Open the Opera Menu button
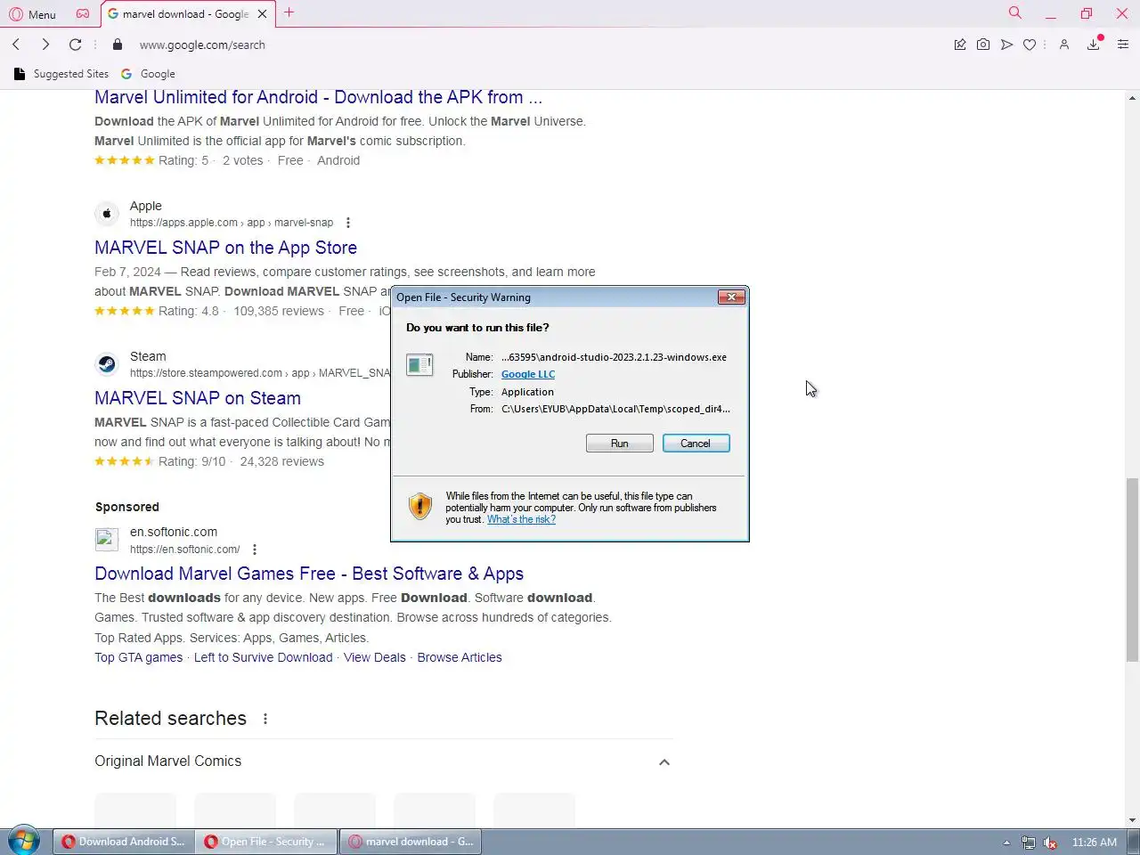1140x855 pixels. (32, 14)
